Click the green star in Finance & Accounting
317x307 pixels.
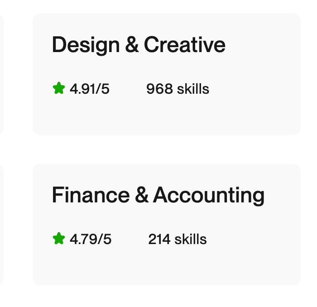[x=59, y=239]
